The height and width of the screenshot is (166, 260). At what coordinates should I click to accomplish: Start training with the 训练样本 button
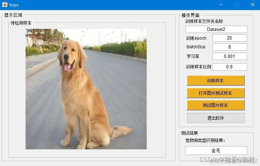coord(215,81)
